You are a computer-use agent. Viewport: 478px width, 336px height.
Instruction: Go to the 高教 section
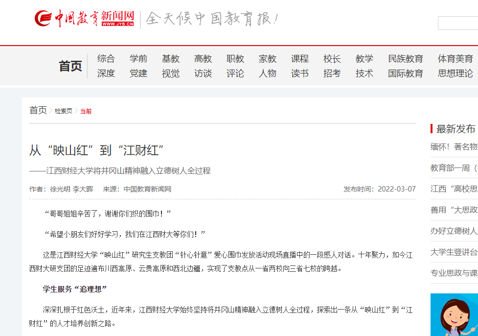click(x=203, y=59)
